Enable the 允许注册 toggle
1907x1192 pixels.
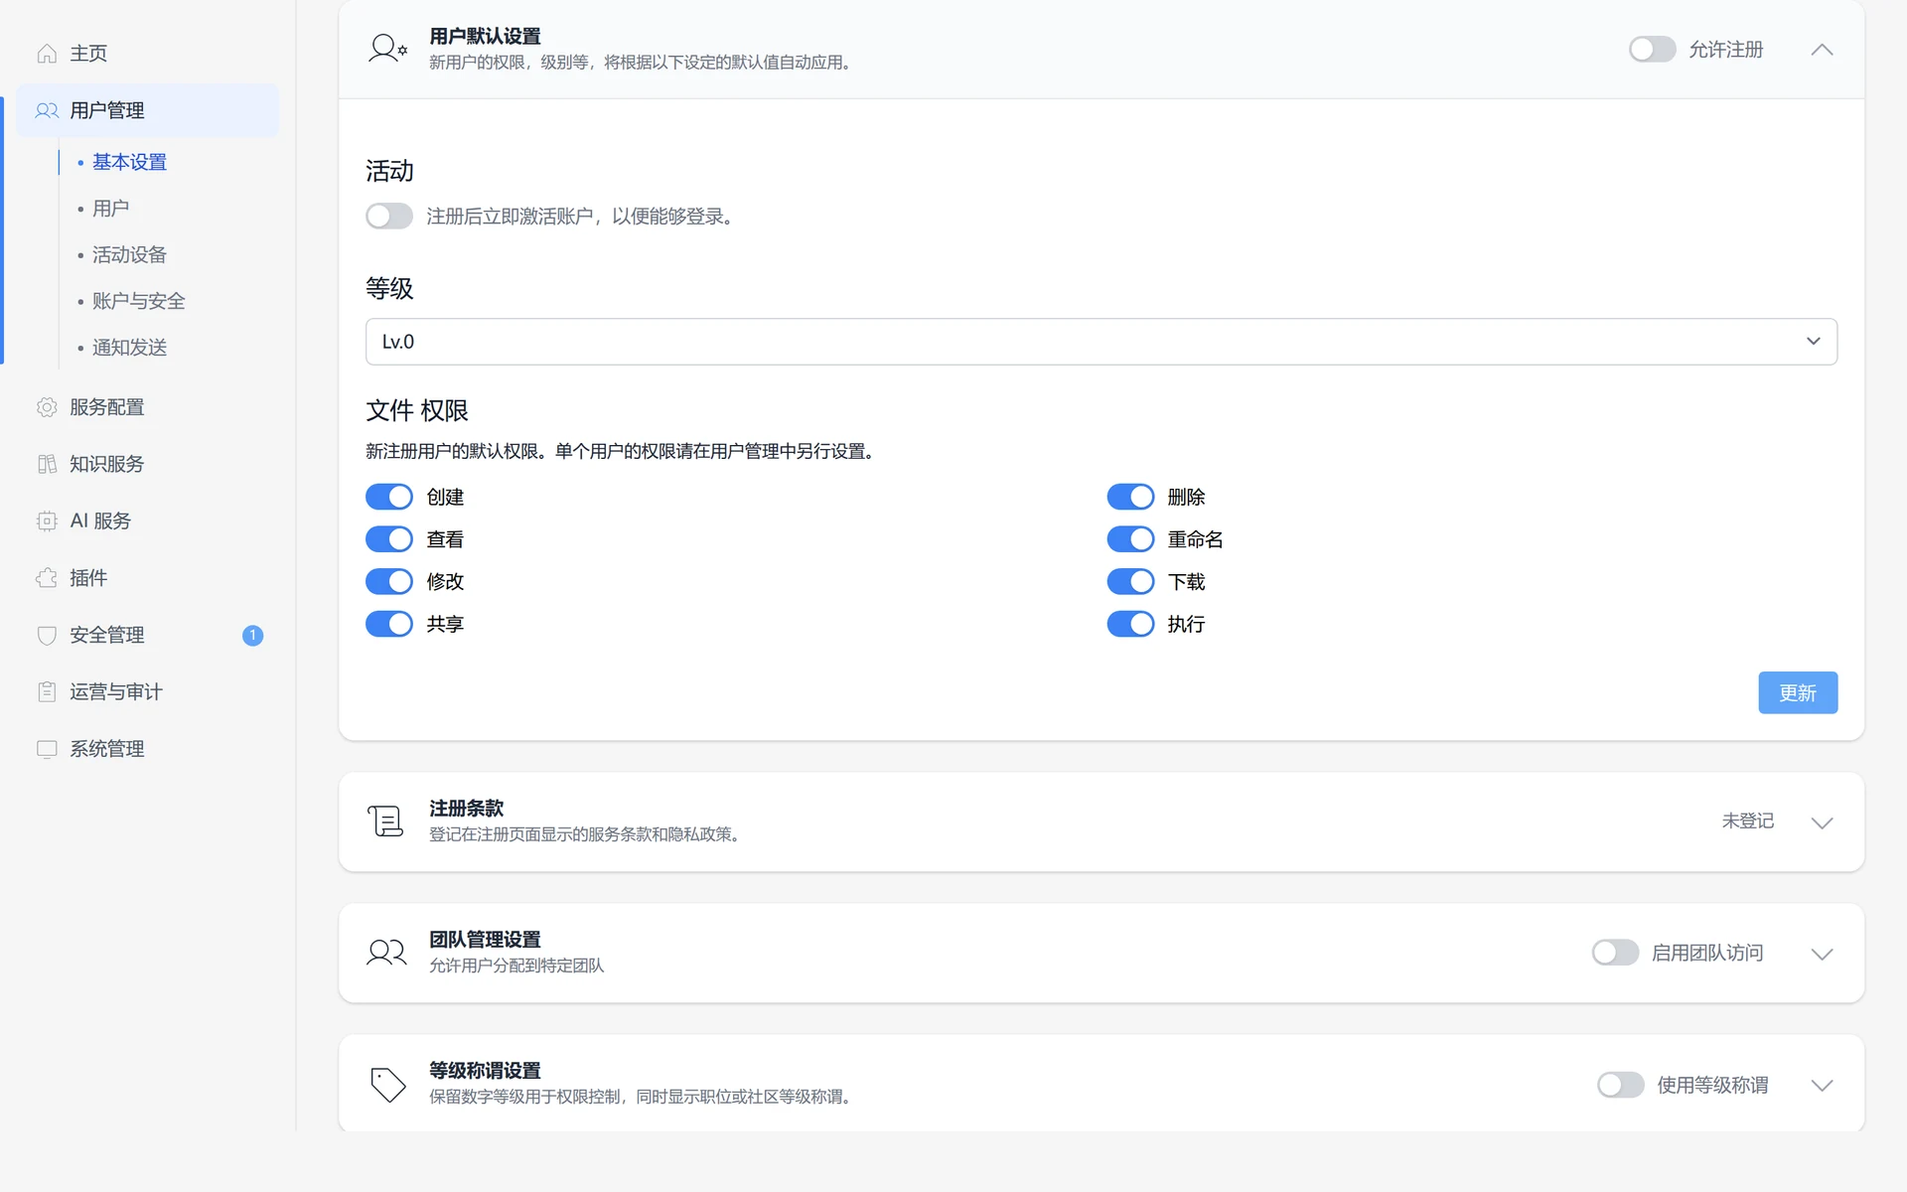click(1652, 49)
